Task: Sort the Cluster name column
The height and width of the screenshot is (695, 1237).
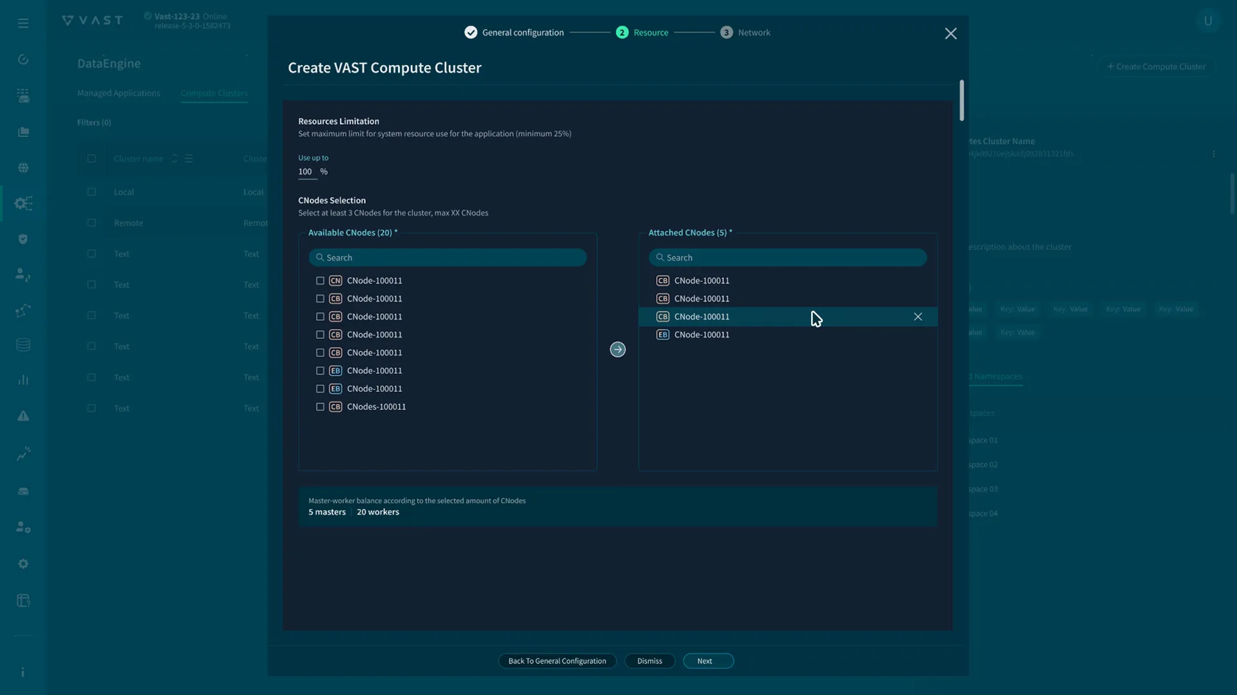Action: (173, 158)
